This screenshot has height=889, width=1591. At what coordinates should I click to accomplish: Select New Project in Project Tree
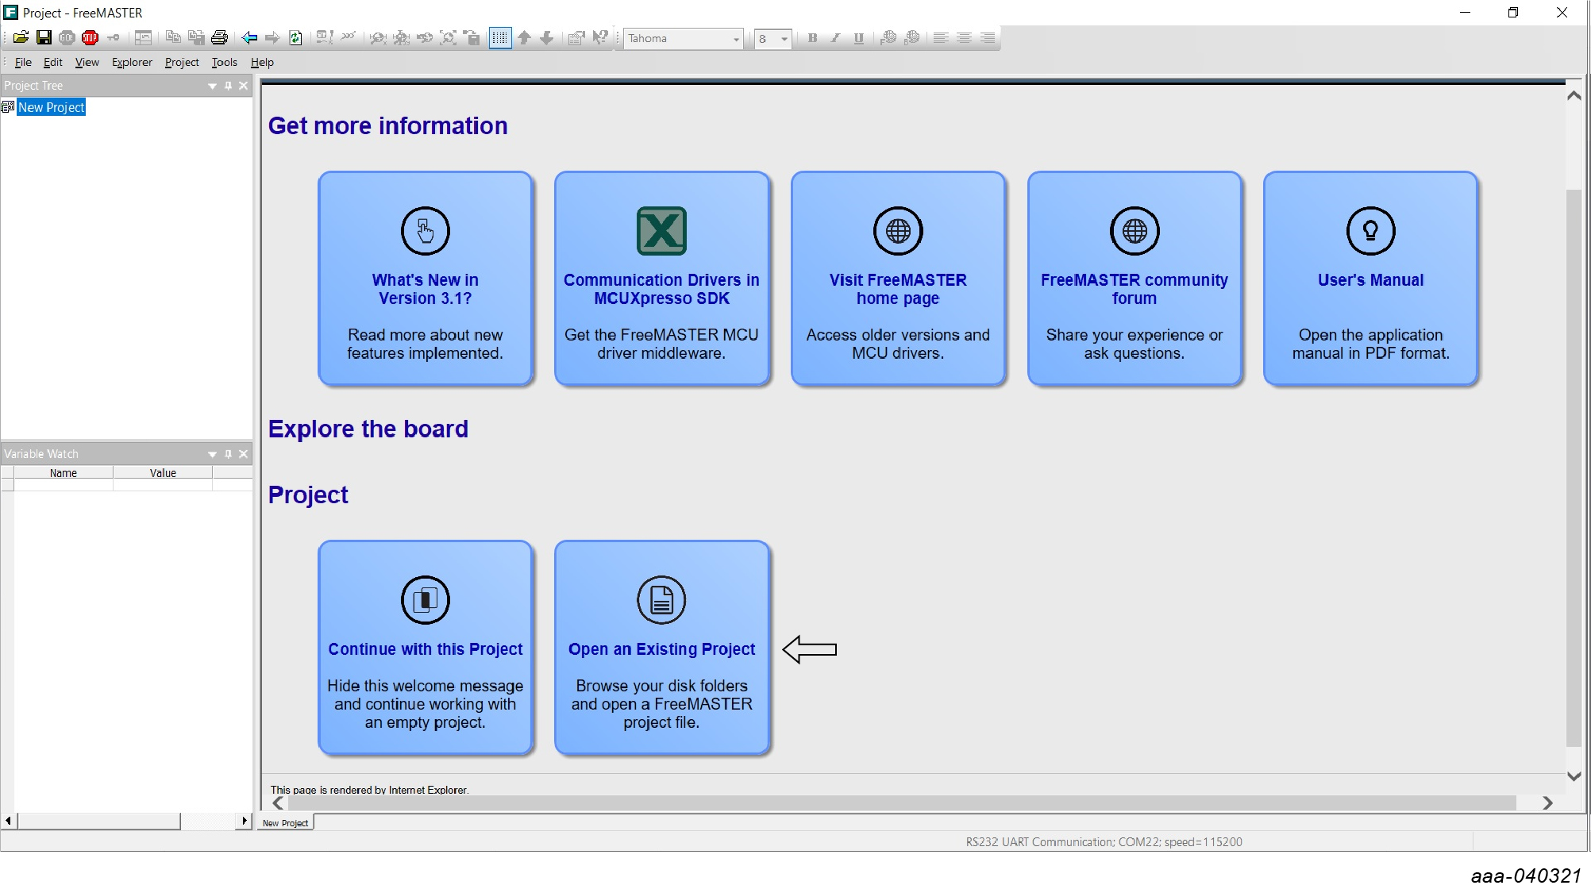click(x=51, y=107)
